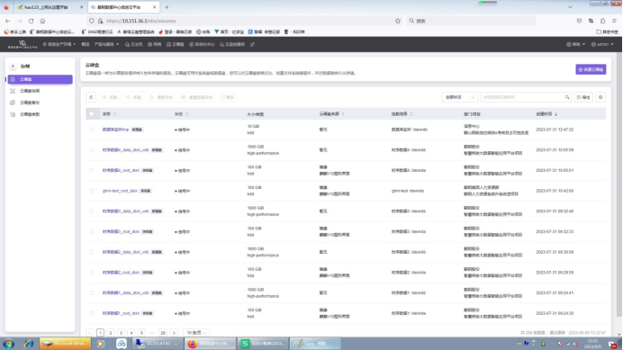Open the media player icon in the taskbar

pos(100,344)
